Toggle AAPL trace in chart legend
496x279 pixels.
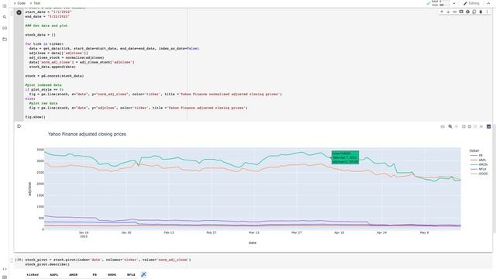(x=478, y=160)
